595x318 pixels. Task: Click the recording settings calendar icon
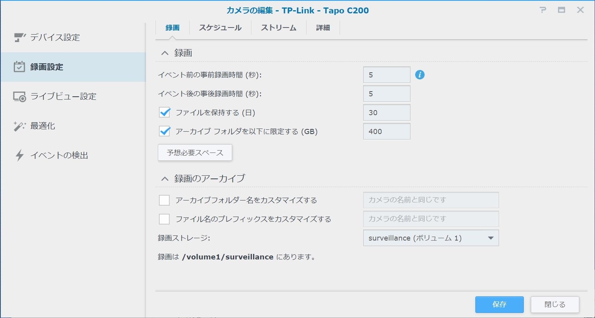pyautogui.click(x=19, y=67)
